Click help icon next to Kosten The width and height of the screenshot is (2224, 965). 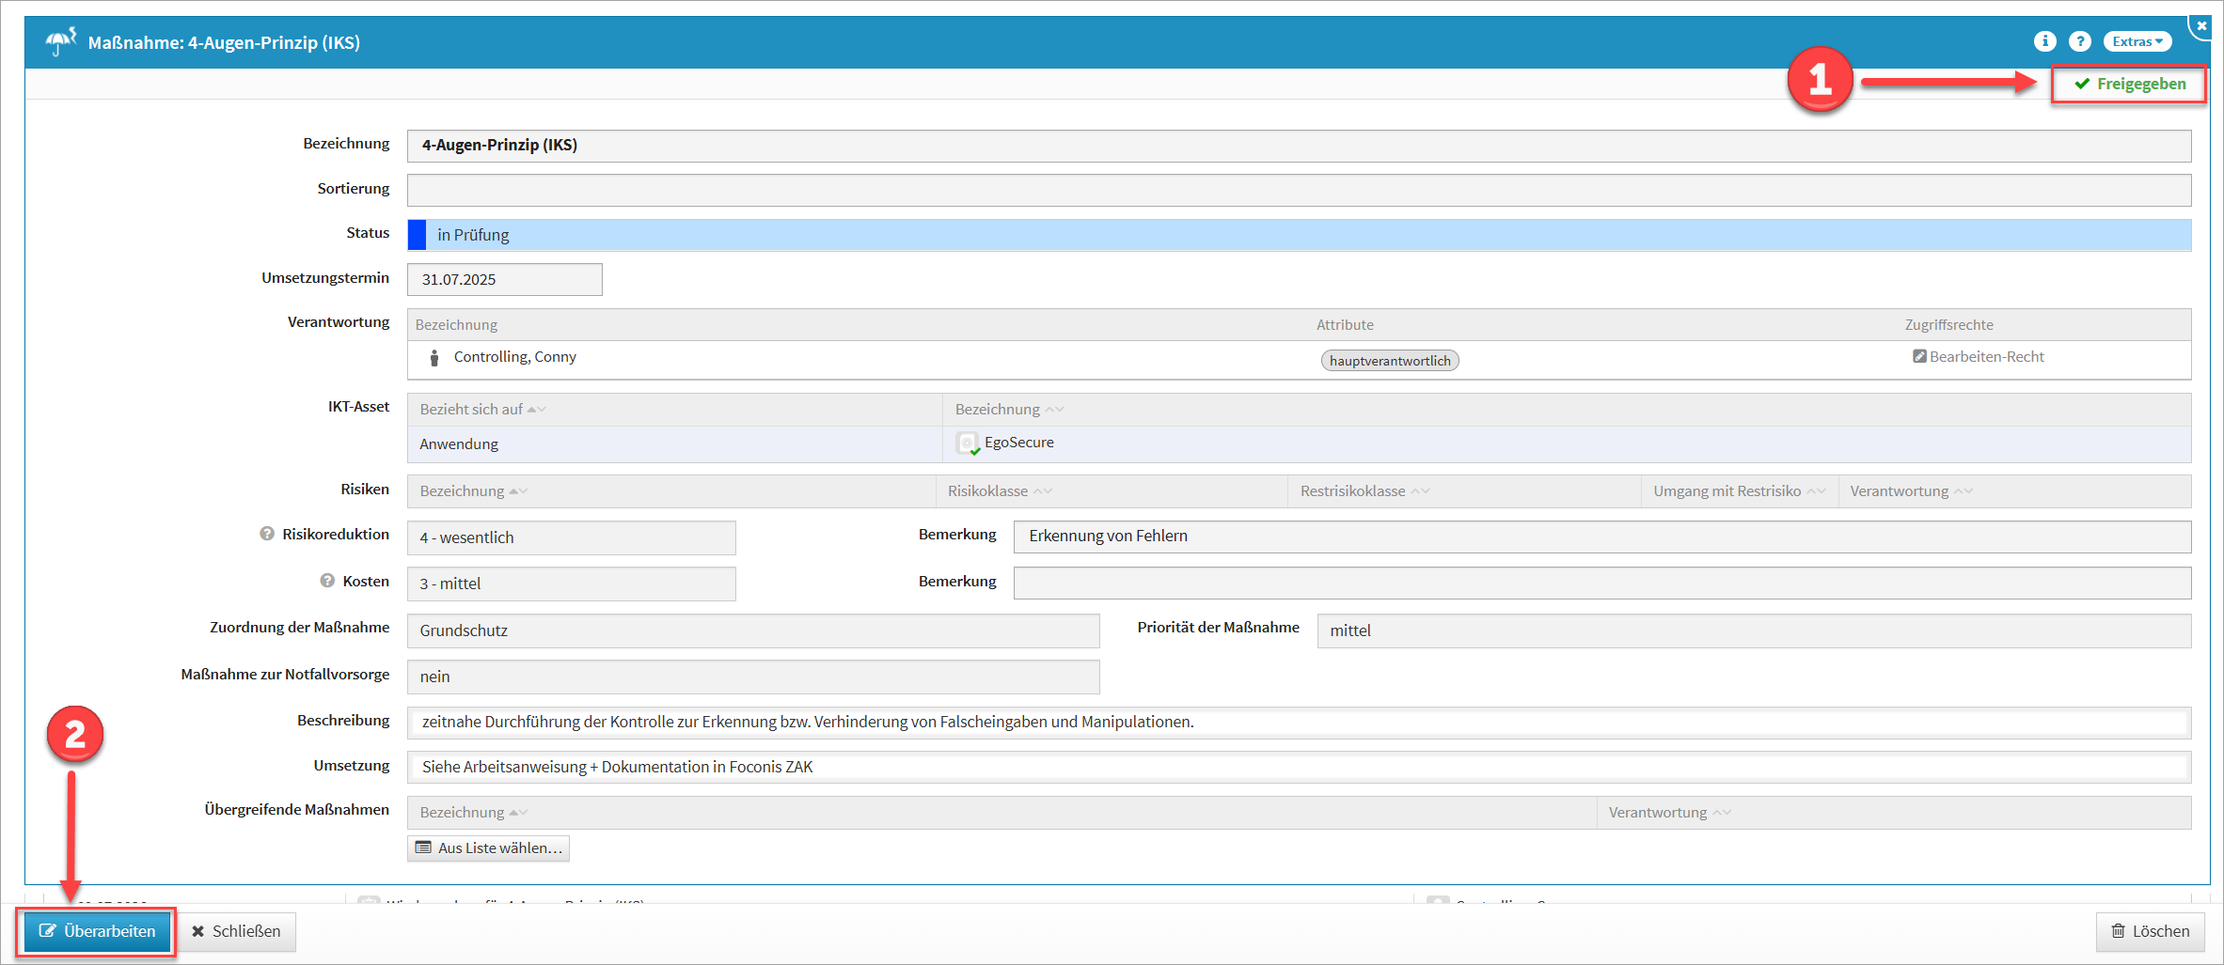(327, 581)
